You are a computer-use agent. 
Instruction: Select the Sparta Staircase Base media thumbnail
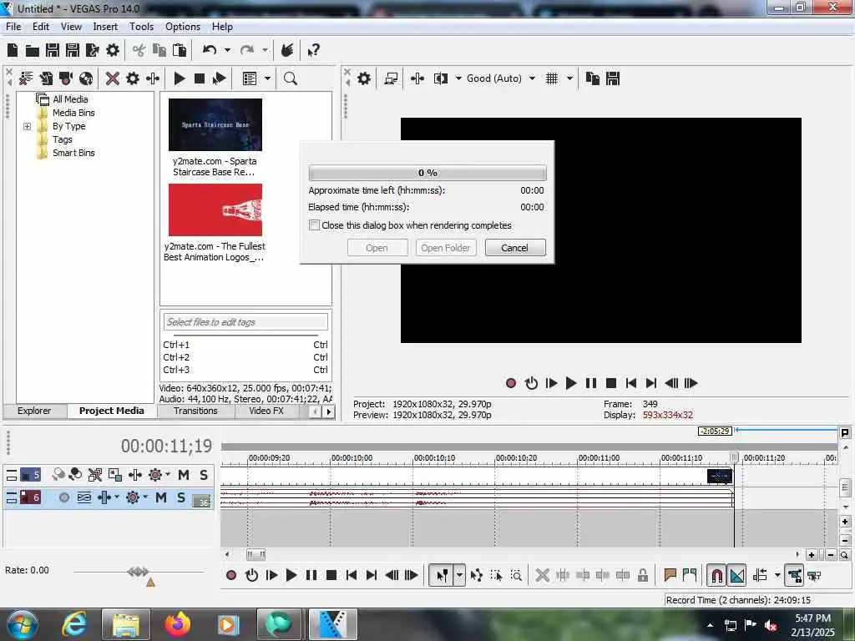[215, 125]
